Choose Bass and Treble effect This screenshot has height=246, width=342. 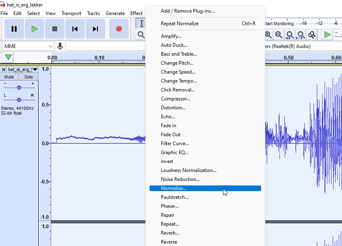[x=205, y=54]
